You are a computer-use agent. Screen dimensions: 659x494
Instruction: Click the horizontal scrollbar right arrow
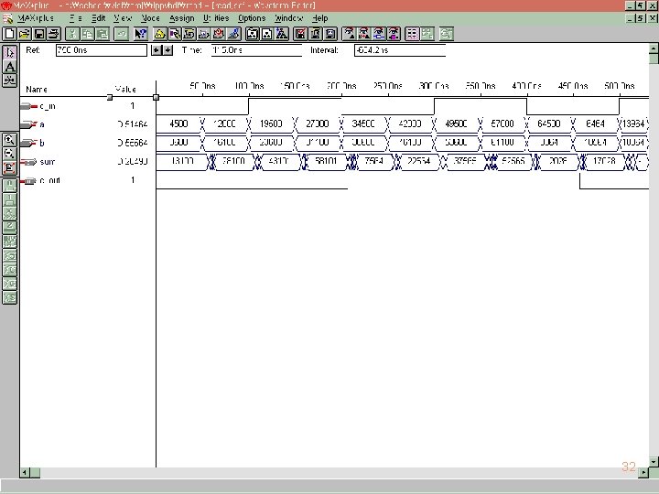point(643,473)
